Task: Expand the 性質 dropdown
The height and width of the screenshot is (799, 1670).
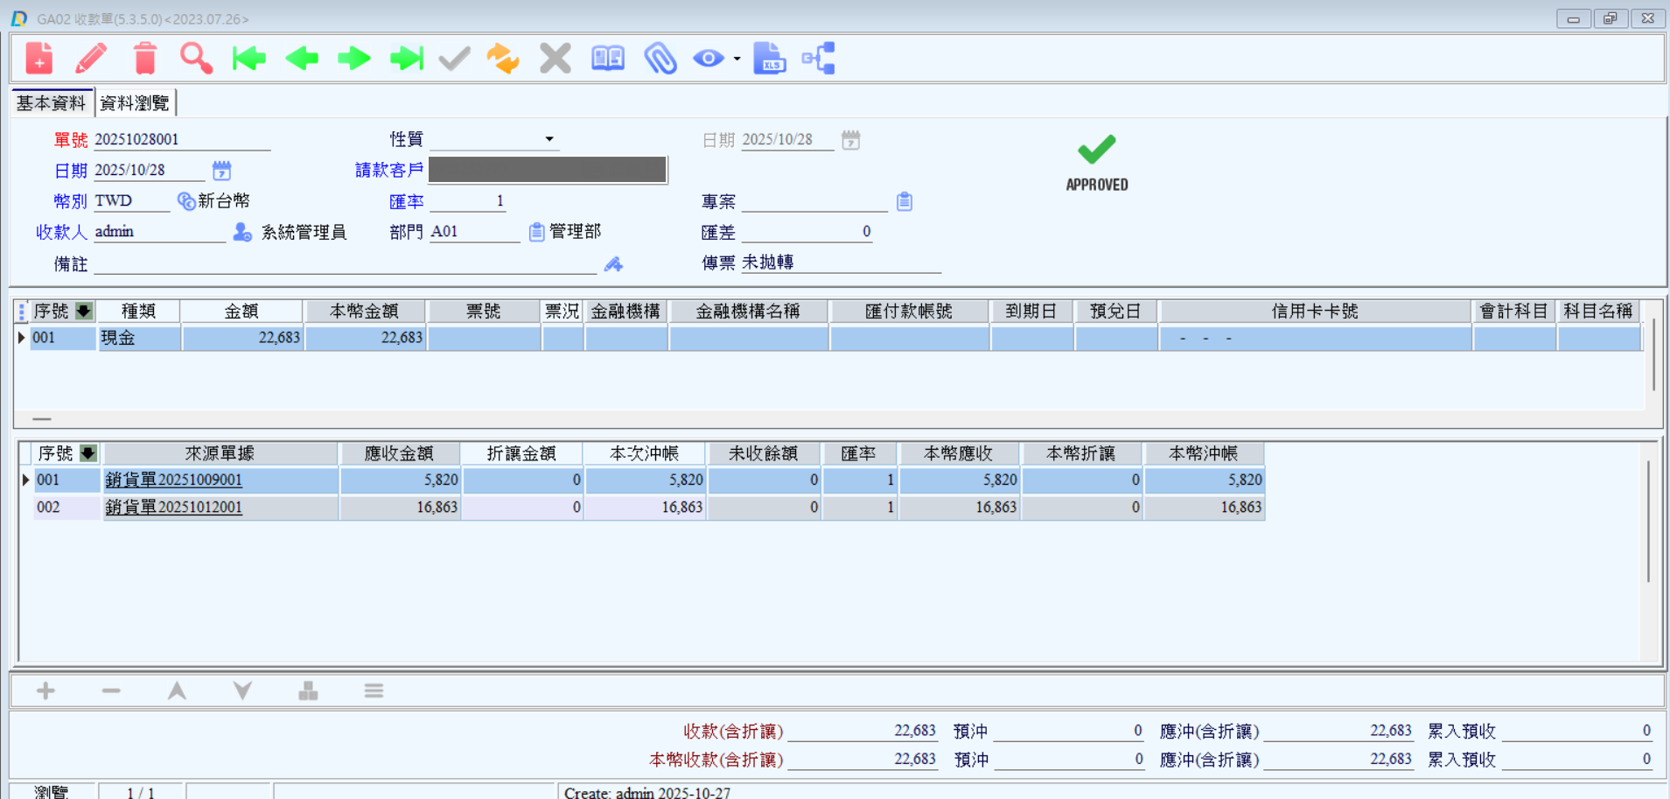Action: coord(549,139)
